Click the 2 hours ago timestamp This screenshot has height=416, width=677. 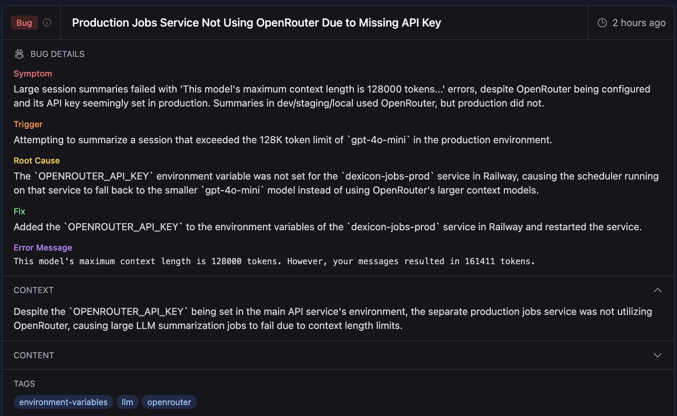pos(638,23)
